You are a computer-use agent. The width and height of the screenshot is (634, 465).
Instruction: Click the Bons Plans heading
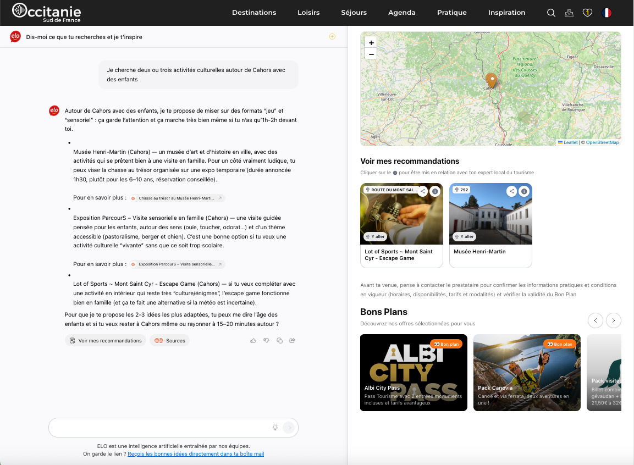point(383,312)
